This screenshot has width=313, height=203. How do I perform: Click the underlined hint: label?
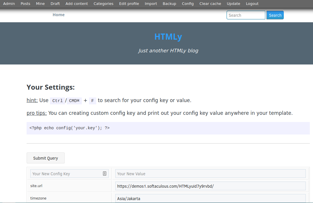32,100
